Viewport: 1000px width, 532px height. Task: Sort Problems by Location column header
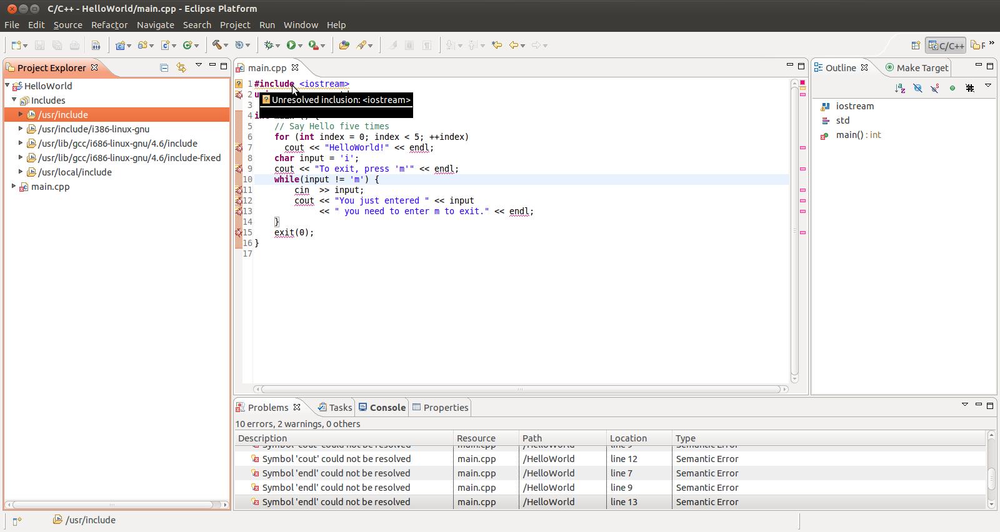point(639,438)
